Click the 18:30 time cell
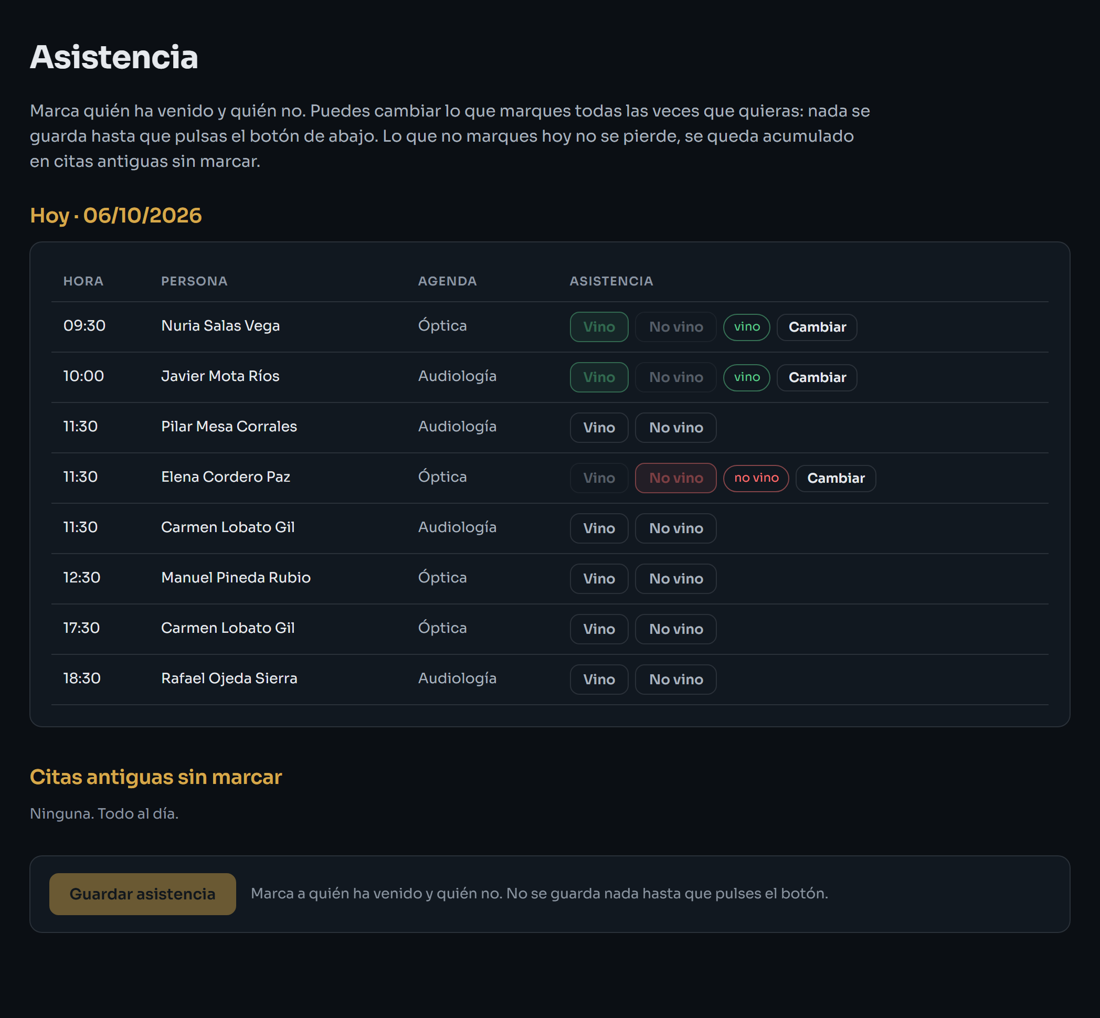The width and height of the screenshot is (1100, 1018). coord(82,678)
